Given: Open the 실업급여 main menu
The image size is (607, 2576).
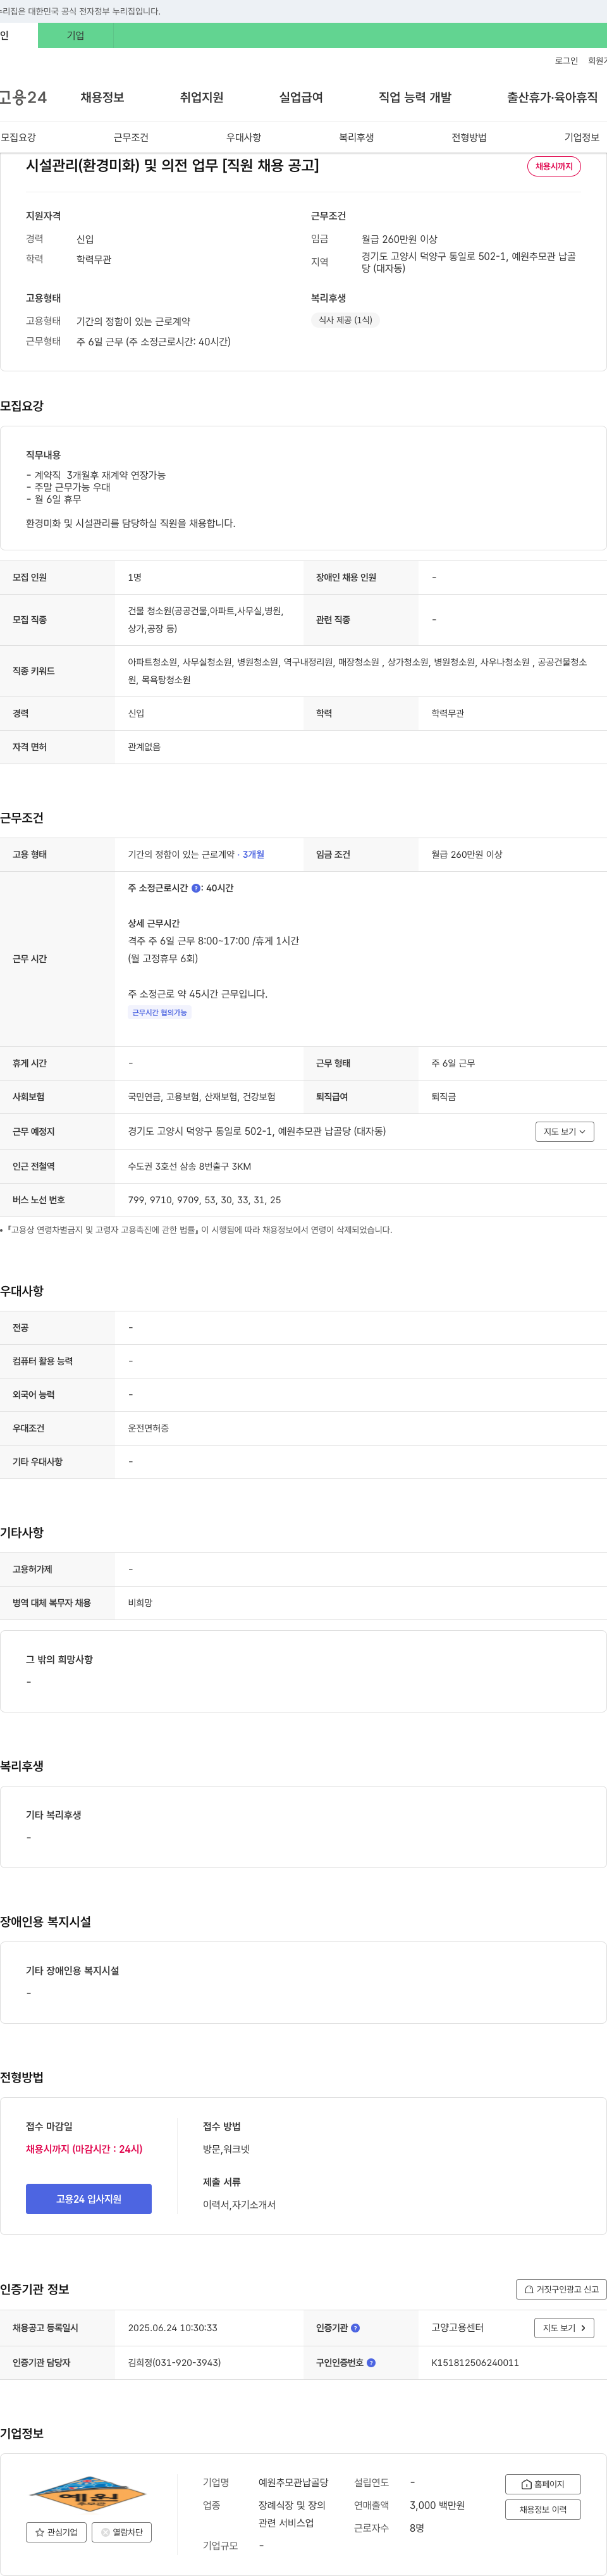Looking at the screenshot, I should (x=301, y=97).
